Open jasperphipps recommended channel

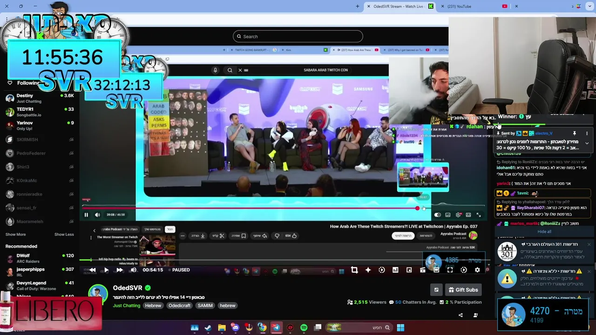click(x=40, y=272)
